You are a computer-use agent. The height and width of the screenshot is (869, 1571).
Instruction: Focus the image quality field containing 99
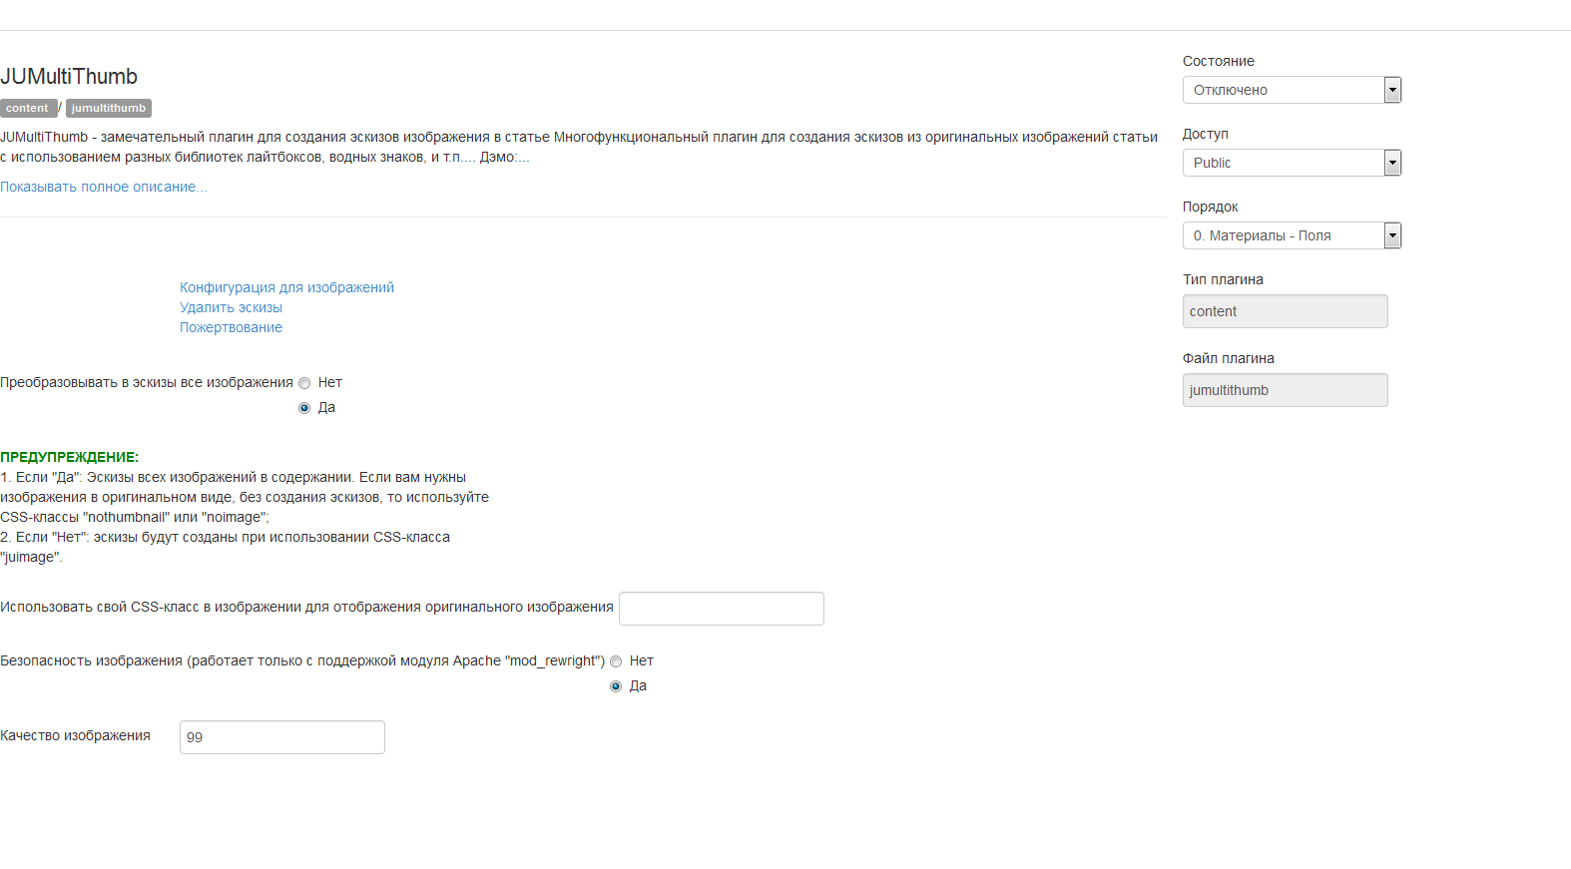click(281, 737)
